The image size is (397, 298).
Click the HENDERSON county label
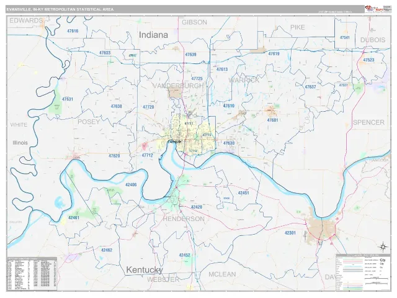click(184, 219)
